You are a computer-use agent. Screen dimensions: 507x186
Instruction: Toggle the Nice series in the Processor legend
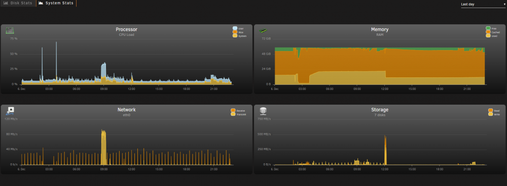pyautogui.click(x=238, y=32)
